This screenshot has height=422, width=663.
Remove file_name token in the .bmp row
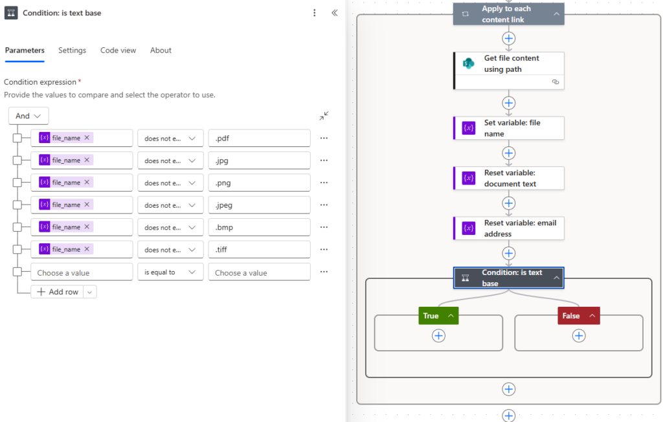pos(87,227)
